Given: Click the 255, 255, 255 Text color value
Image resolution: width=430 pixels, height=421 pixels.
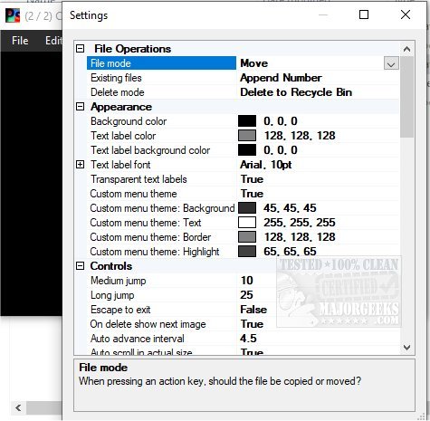Looking at the screenshot, I should 300,223.
